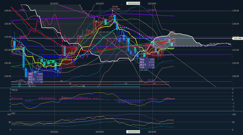Click the 03/08 high date annotation
Viewport: 243px width, 135px height.
[x=115, y=7]
